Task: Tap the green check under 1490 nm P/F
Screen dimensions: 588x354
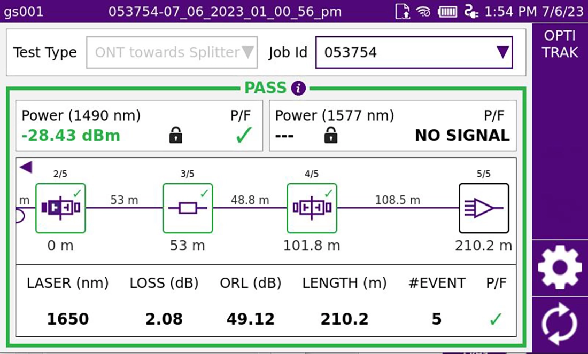Action: click(244, 135)
